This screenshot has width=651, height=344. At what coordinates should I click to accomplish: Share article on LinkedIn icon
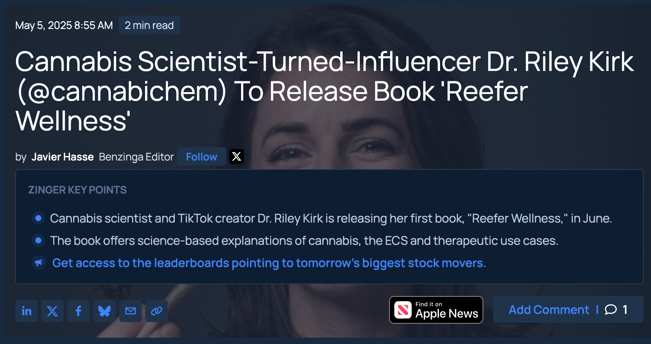point(26,311)
